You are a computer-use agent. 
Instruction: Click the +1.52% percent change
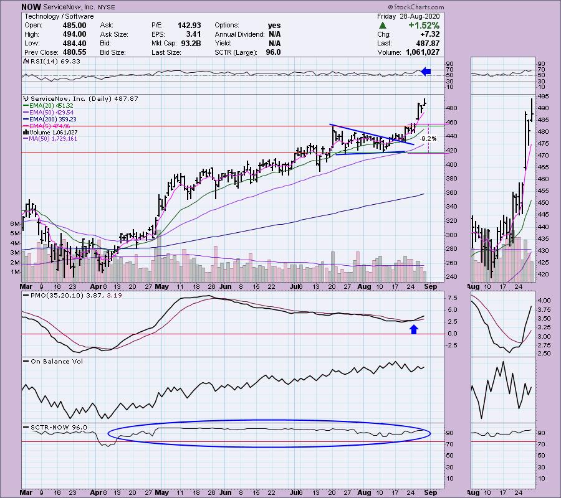(x=424, y=26)
